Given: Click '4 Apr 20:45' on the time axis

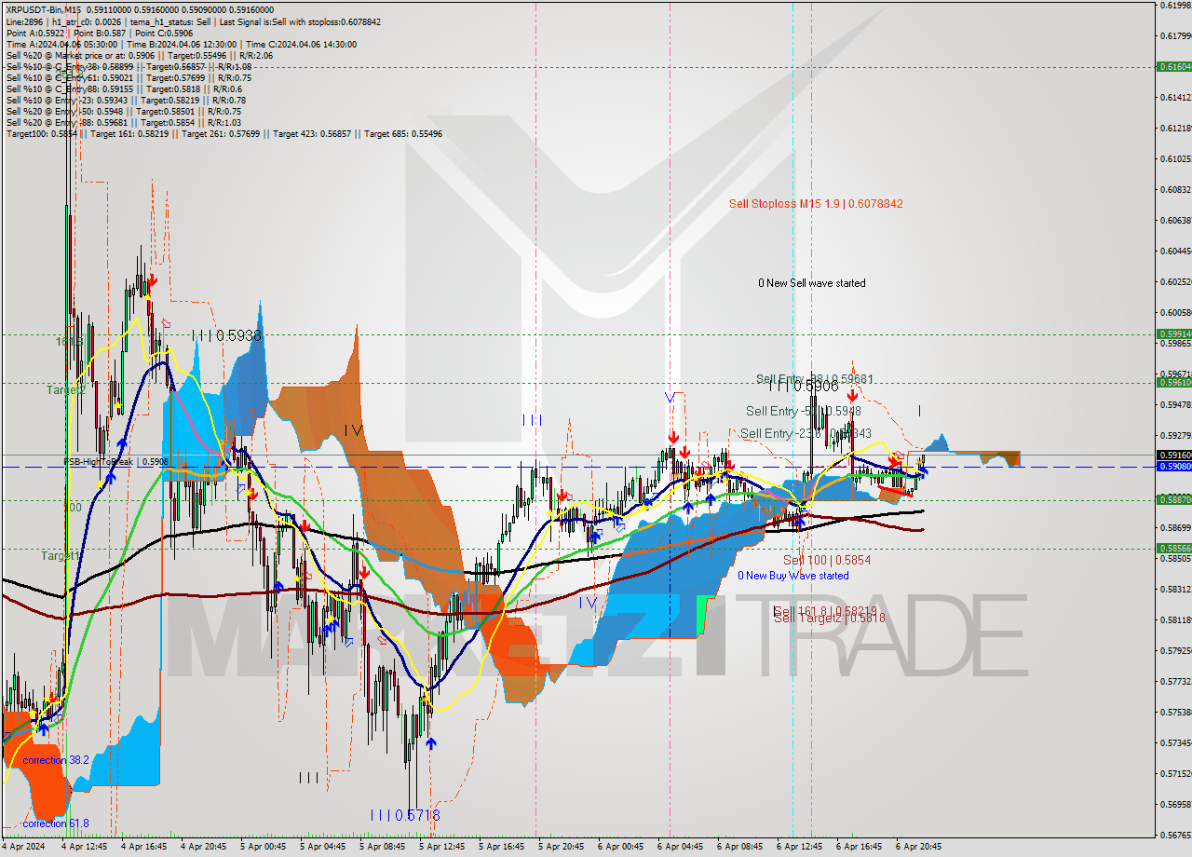Looking at the screenshot, I should (x=204, y=848).
